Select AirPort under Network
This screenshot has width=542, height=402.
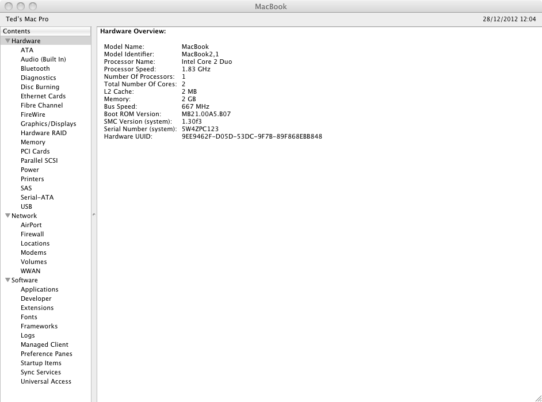[x=31, y=225]
